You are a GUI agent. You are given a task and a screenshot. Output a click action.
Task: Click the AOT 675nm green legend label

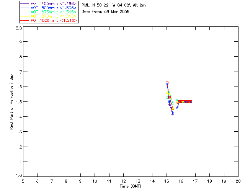(x=54, y=12)
